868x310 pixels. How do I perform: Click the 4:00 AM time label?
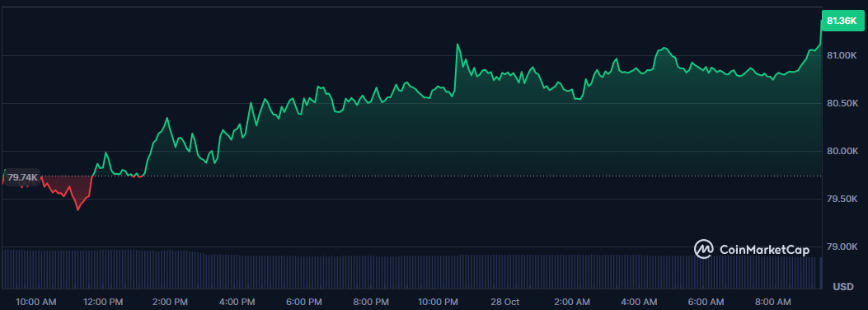tap(639, 302)
